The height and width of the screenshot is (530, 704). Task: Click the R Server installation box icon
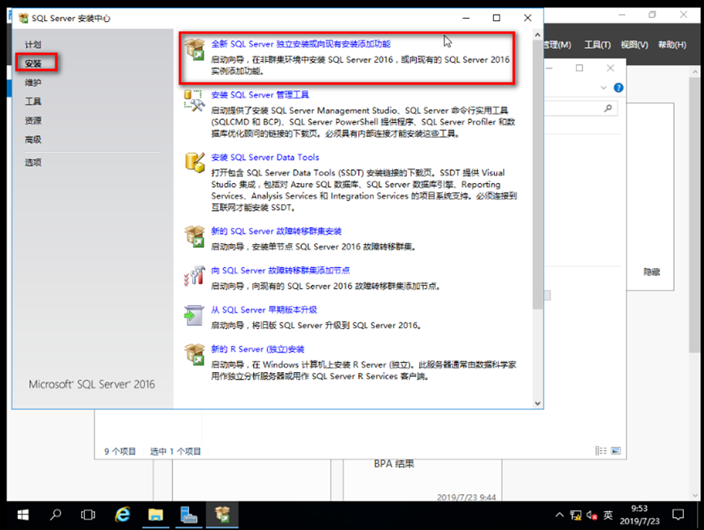click(x=195, y=354)
